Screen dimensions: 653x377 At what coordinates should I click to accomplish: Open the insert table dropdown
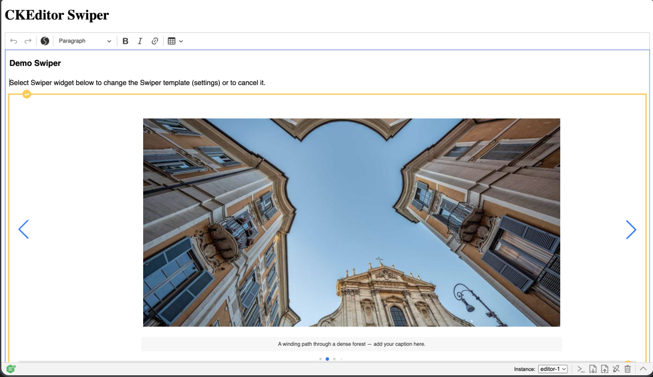click(x=176, y=41)
